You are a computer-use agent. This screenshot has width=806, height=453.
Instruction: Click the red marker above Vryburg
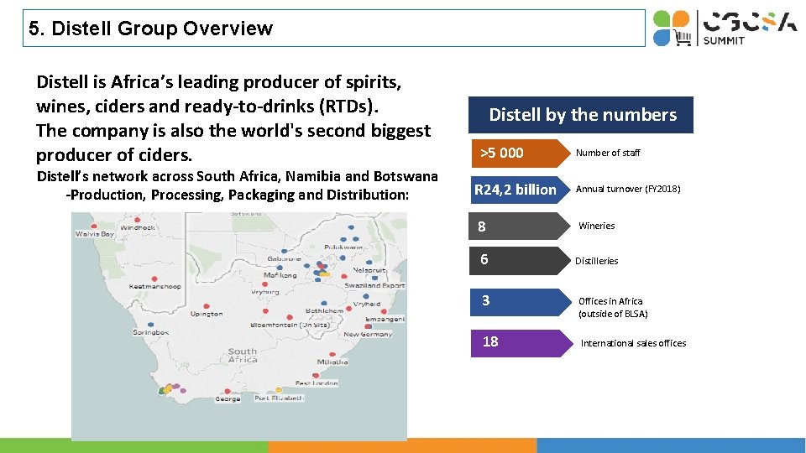pyautogui.click(x=264, y=284)
